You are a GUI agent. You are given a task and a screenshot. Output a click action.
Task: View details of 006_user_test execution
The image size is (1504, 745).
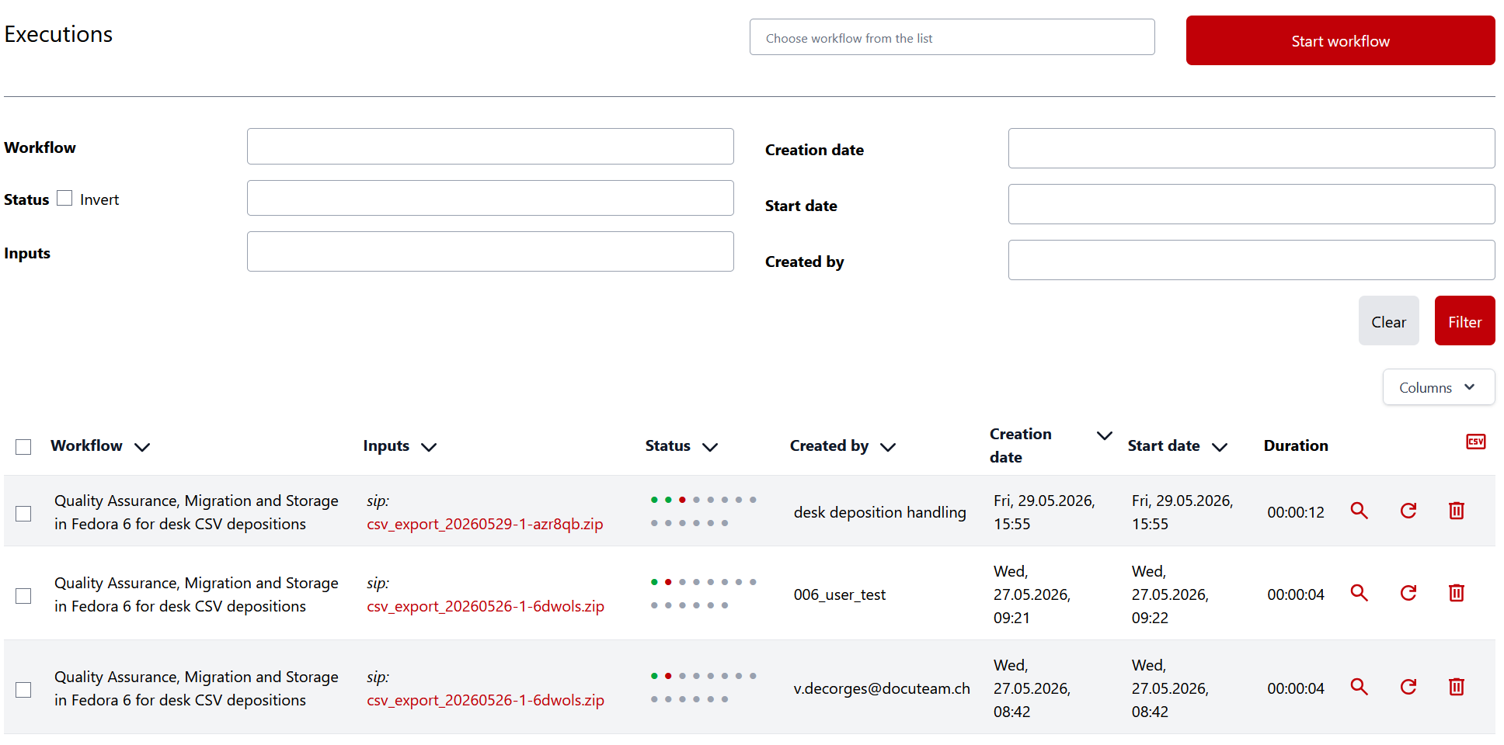(1359, 593)
